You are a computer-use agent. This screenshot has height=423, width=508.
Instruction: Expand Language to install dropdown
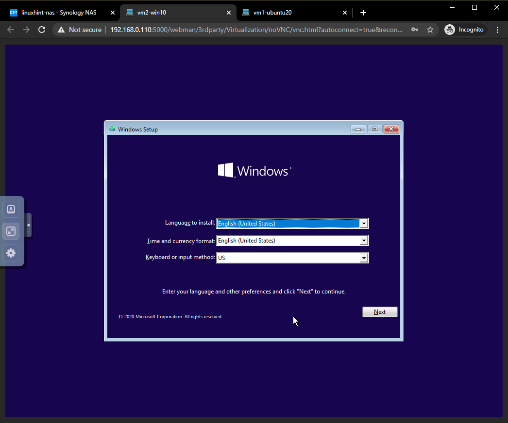tap(363, 224)
